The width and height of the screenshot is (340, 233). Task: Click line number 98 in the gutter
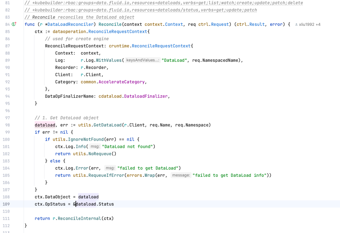coord(7,125)
